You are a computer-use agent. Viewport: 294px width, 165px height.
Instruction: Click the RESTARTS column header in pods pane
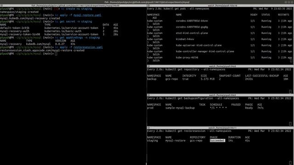click(x=283, y=15)
